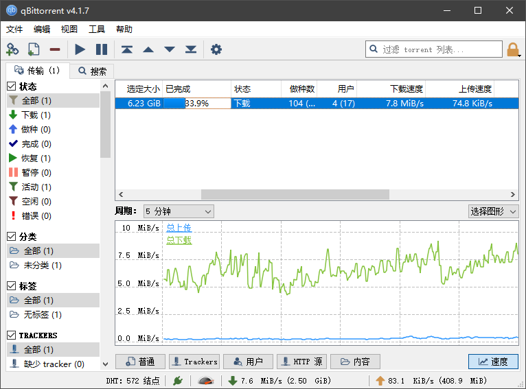The width and height of the screenshot is (526, 389).
Task: Click the lock icon in the toolbar
Action: coord(513,49)
